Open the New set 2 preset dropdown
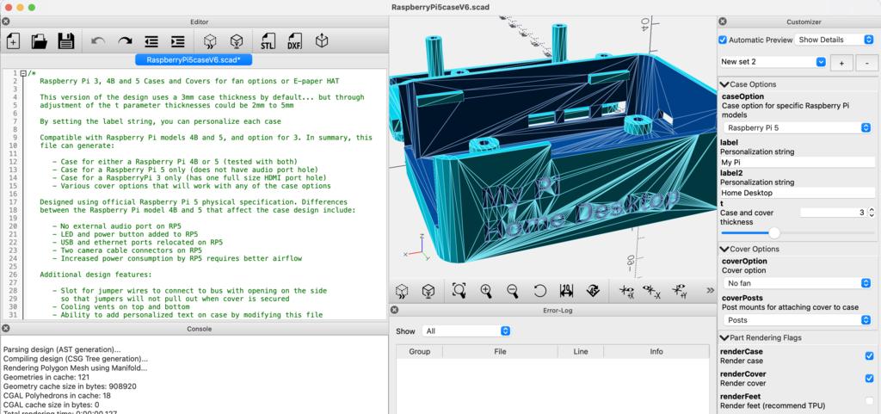 coord(773,62)
